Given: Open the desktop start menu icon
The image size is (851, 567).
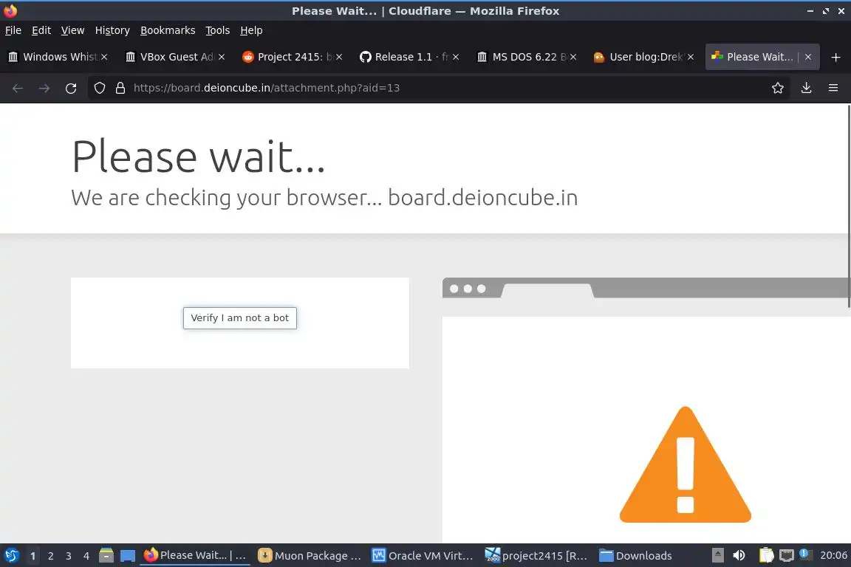Looking at the screenshot, I should (11, 555).
